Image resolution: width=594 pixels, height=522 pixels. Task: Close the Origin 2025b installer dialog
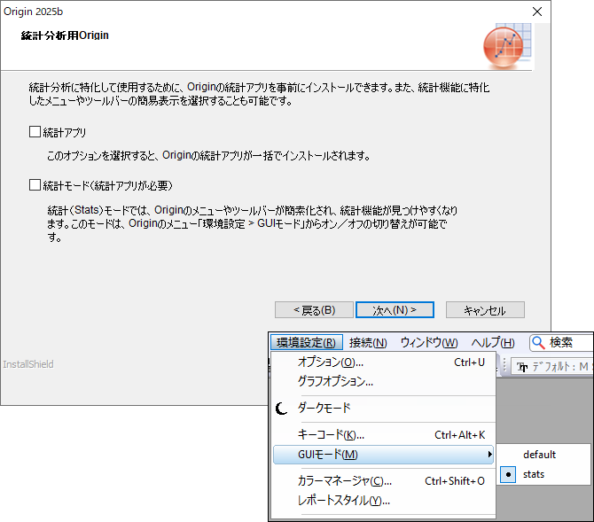[537, 12]
